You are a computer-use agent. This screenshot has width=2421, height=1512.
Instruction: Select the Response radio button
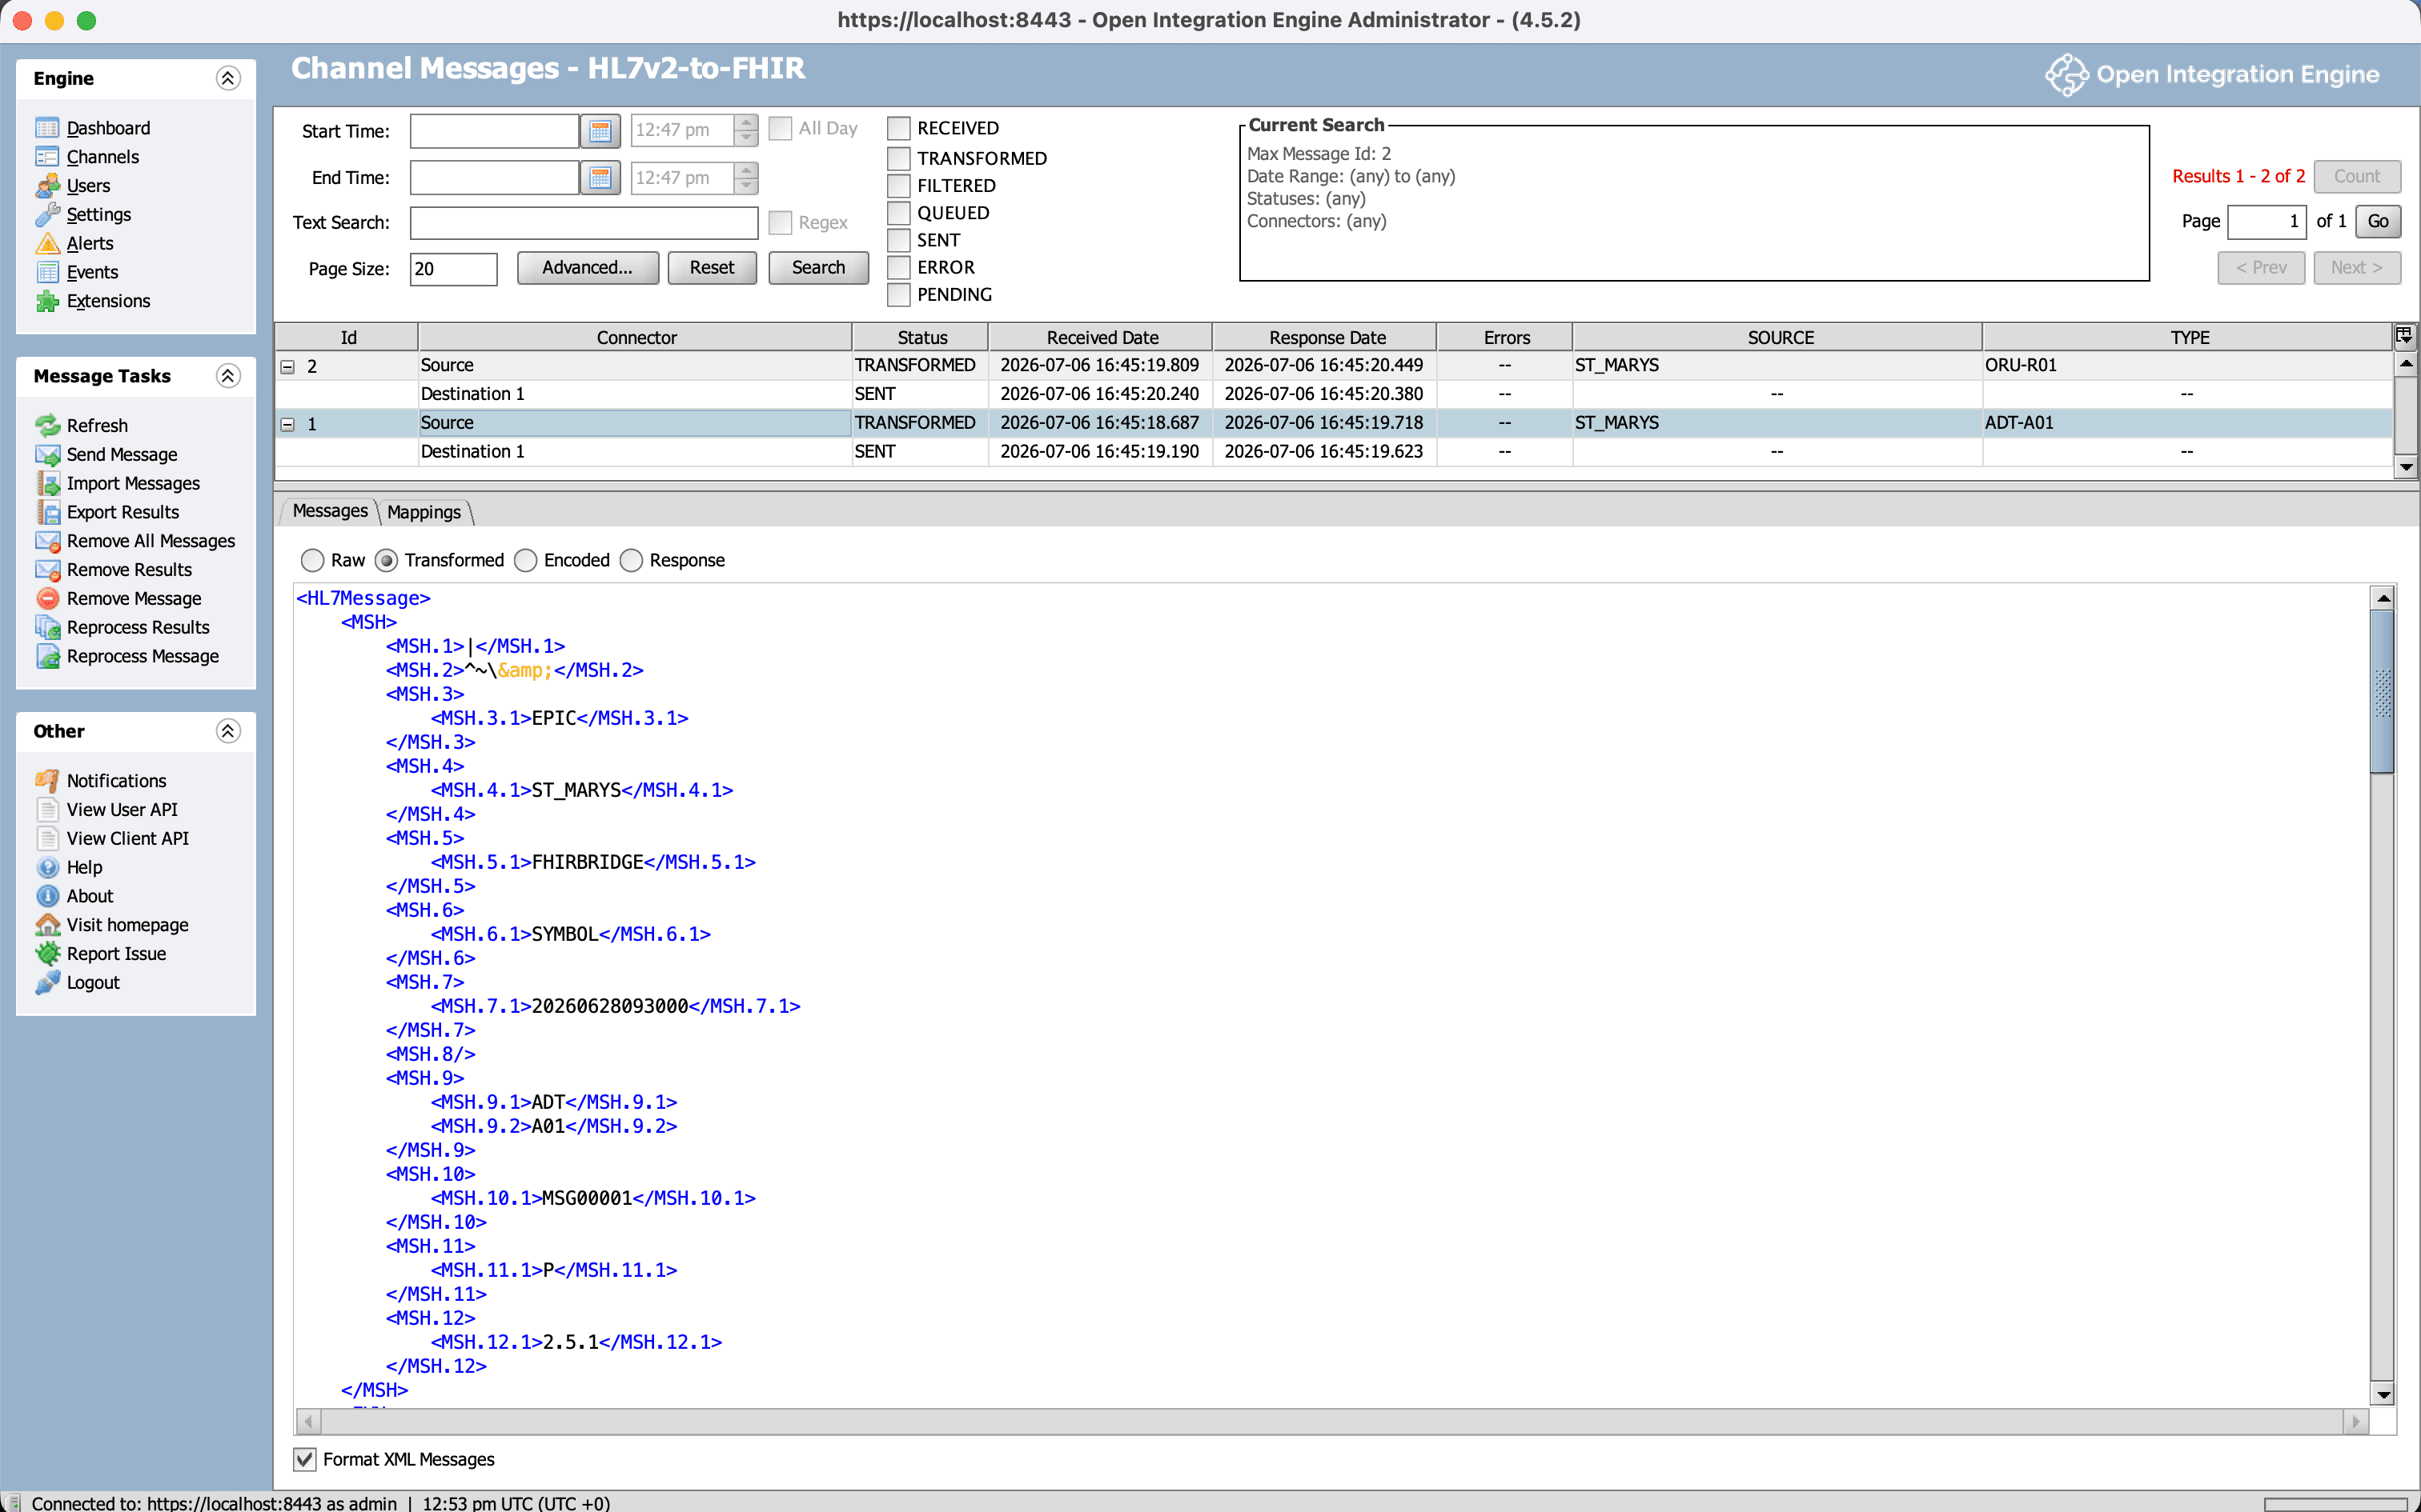pyautogui.click(x=631, y=560)
